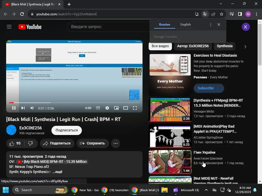
Task: Toggle Google Translate icon in address bar
Action: pos(205,14)
